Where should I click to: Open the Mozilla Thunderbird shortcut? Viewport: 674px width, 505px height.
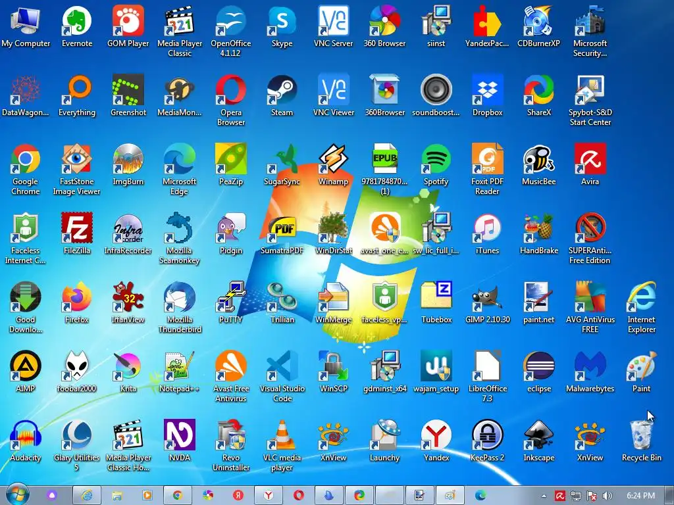(179, 308)
